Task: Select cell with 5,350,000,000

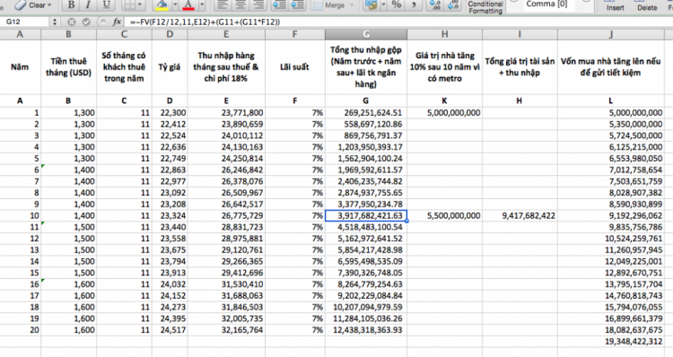Action: point(611,125)
